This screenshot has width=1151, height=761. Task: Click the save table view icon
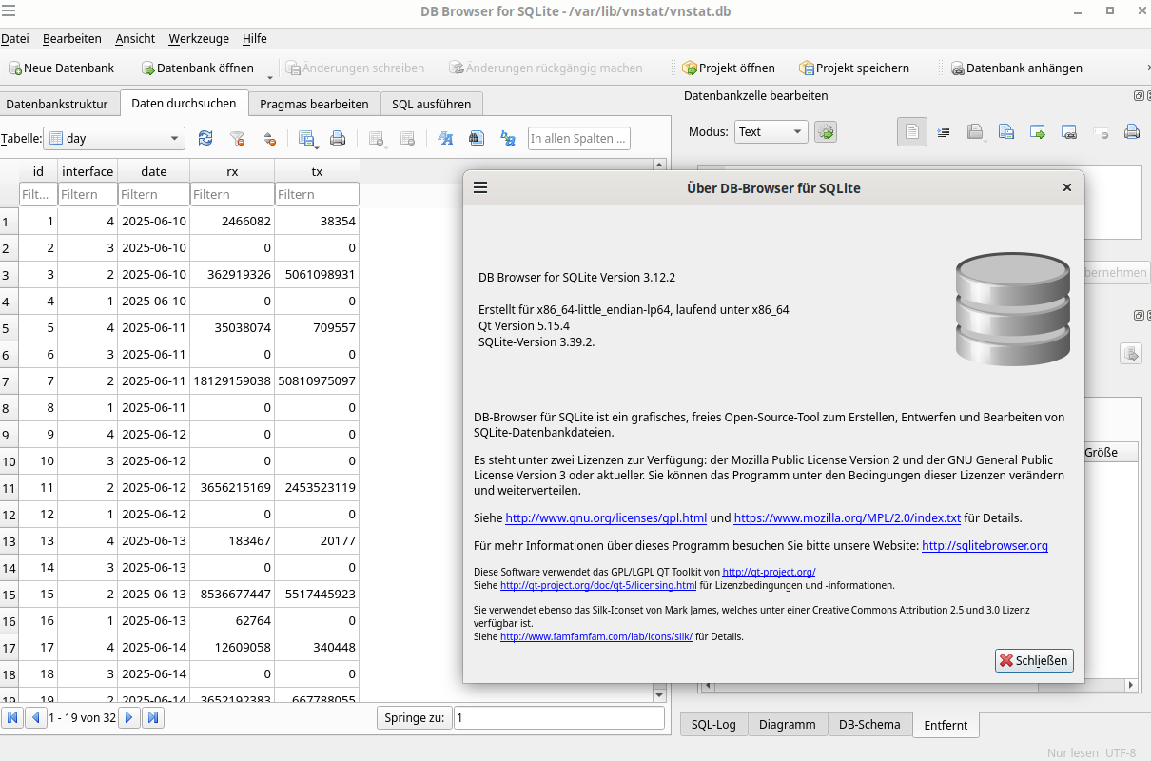point(306,138)
